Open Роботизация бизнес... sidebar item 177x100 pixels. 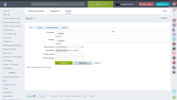point(12,77)
